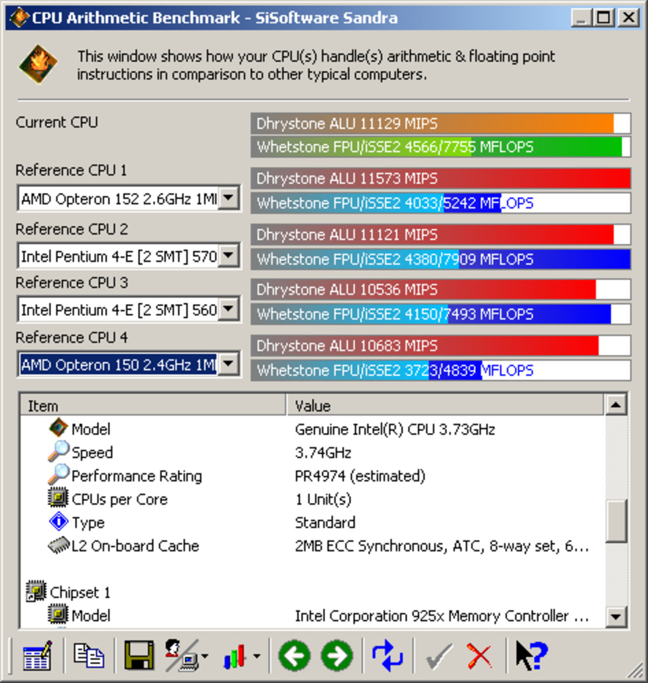
Task: Click the Item column header
Action: [153, 405]
